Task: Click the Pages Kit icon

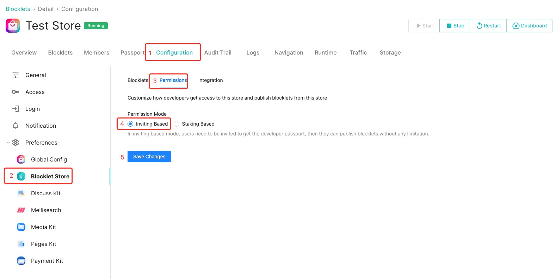Action: pos(21,244)
